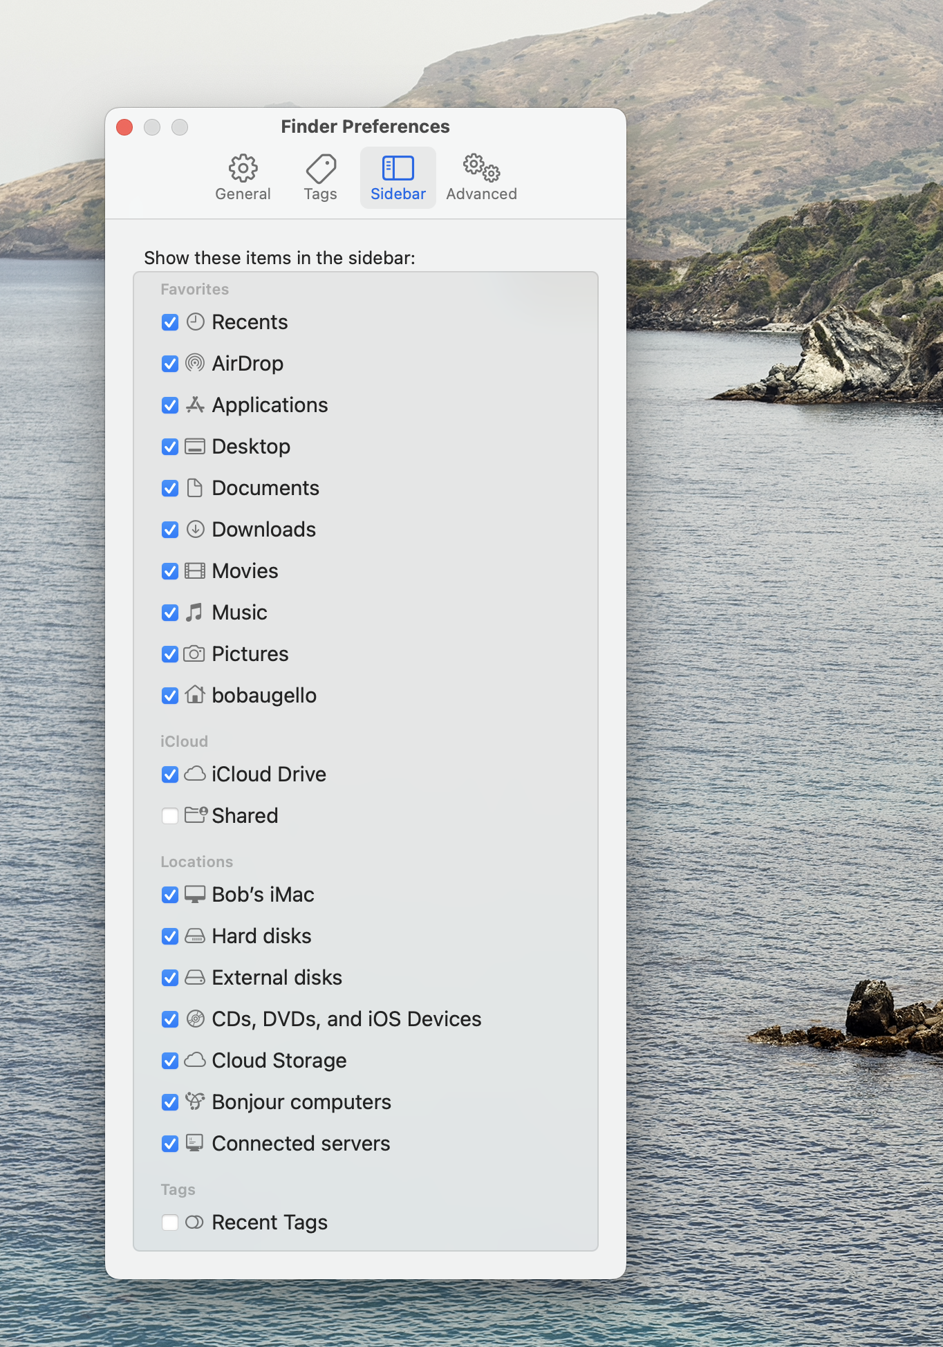Uncheck the Music checkbox

tap(170, 613)
